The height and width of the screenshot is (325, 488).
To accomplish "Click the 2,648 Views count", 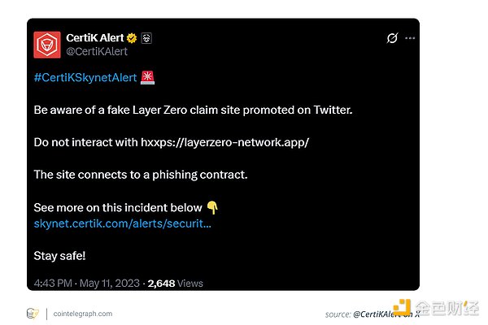I will point(175,283).
